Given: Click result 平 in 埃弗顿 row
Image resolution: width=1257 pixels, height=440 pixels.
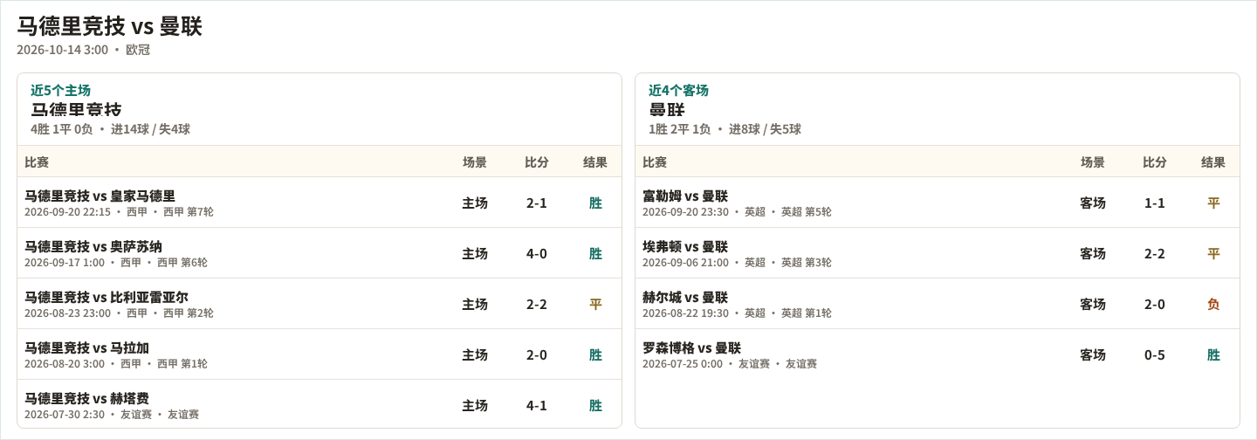Looking at the screenshot, I should [1213, 253].
